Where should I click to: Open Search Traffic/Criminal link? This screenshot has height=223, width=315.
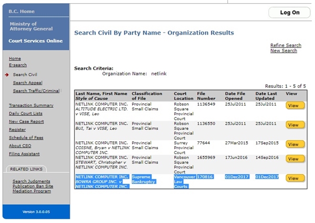(x=36, y=91)
